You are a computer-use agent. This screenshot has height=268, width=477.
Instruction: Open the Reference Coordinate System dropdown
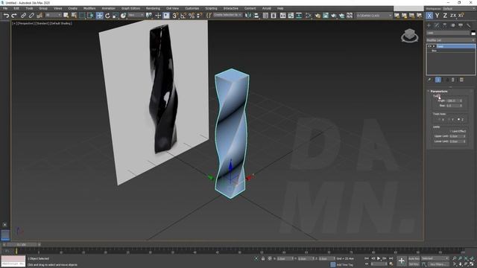136,15
